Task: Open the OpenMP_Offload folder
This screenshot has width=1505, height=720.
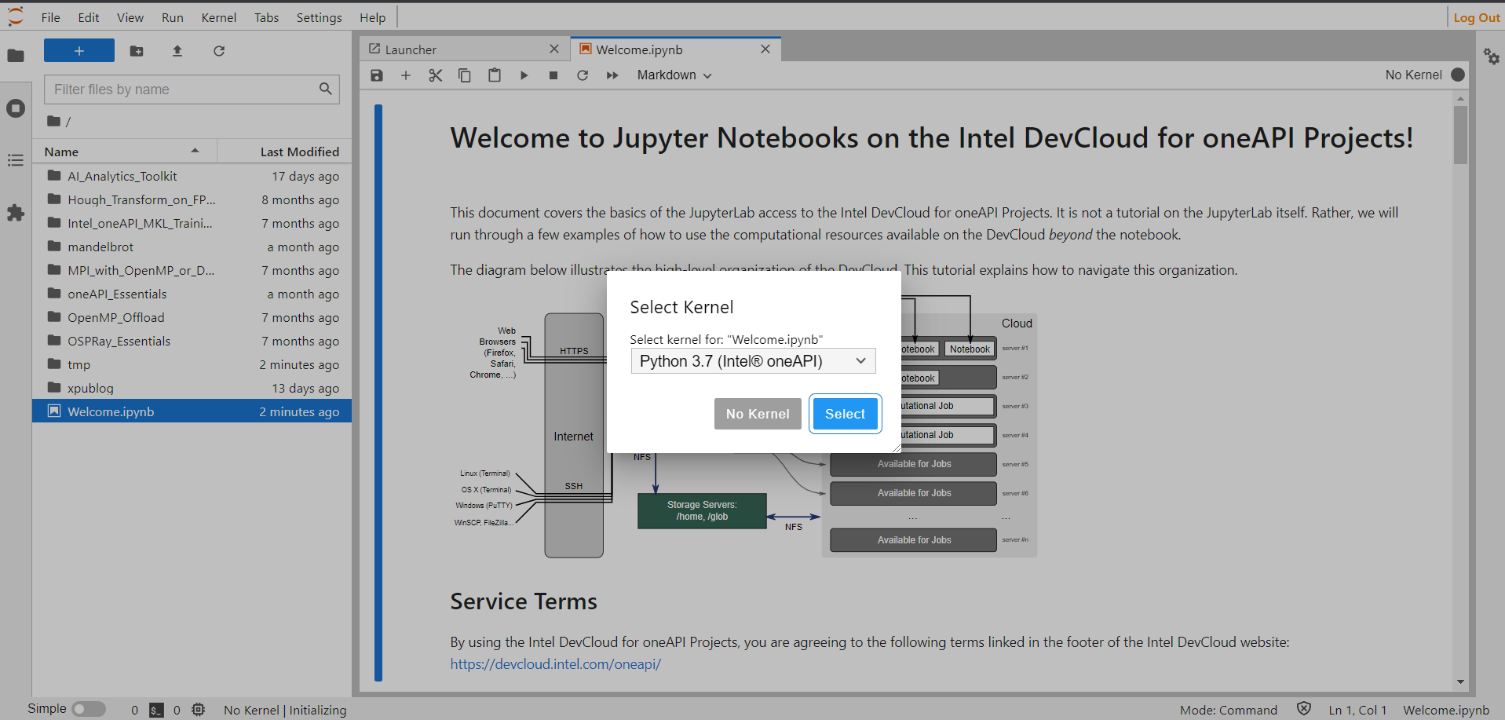Action: click(x=192, y=317)
